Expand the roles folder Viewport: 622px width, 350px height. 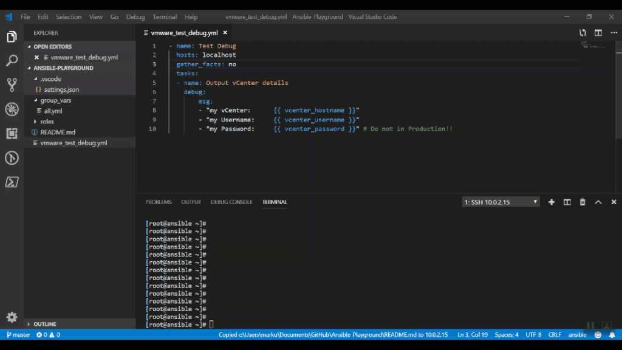point(47,122)
